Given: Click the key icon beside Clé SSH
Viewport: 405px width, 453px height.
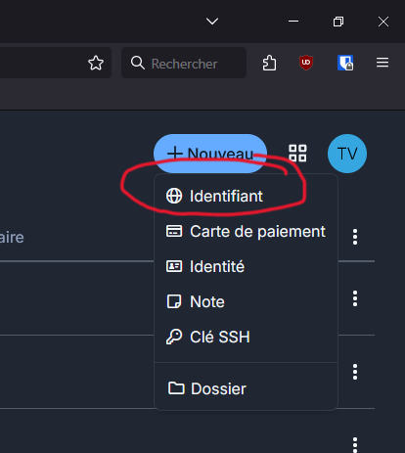Looking at the screenshot, I should [174, 337].
